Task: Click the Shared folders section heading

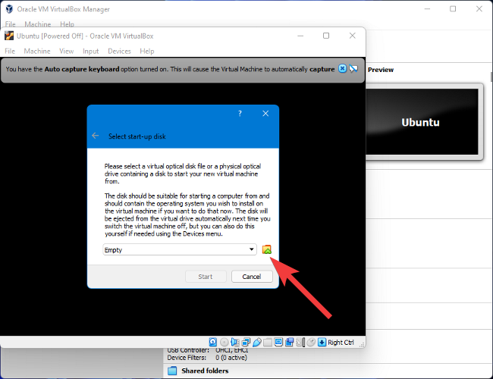Action: 205,371
